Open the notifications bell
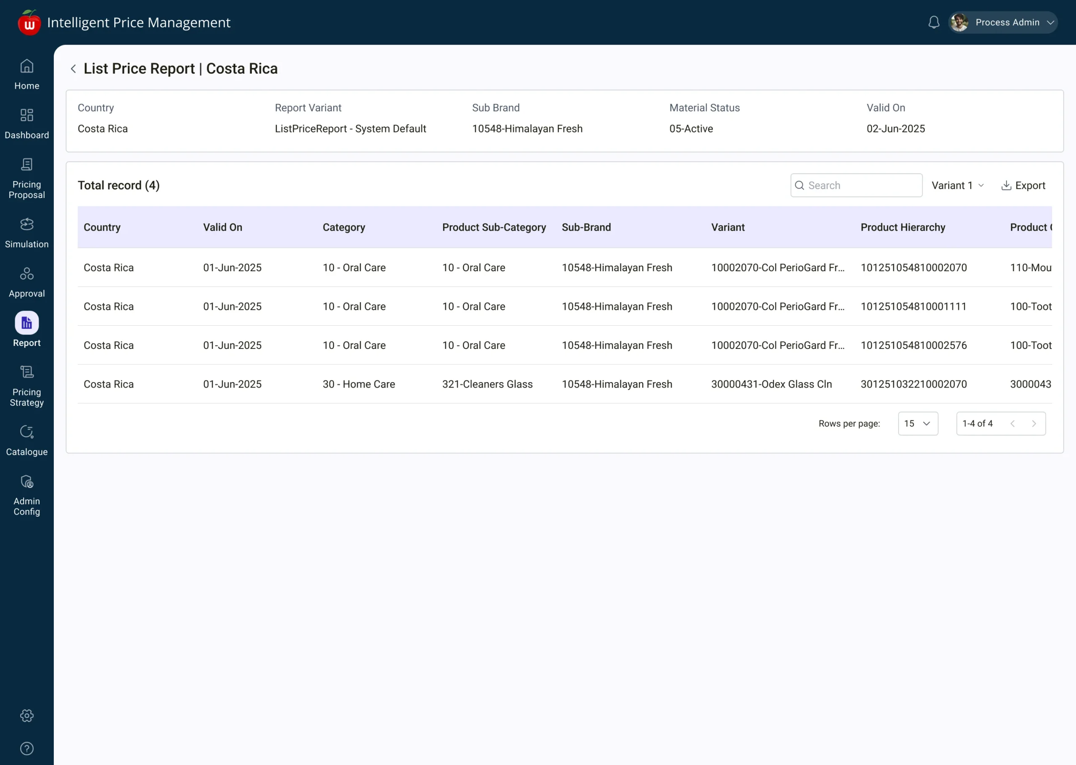Screen dimensions: 1076x765 pyautogui.click(x=934, y=23)
